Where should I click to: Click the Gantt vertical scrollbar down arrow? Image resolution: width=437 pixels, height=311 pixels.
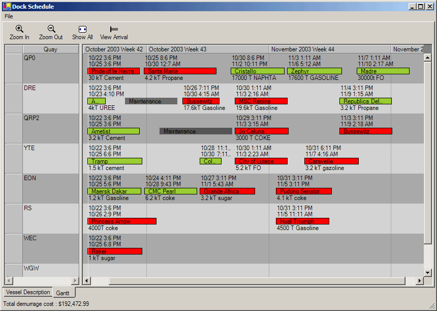[428, 273]
